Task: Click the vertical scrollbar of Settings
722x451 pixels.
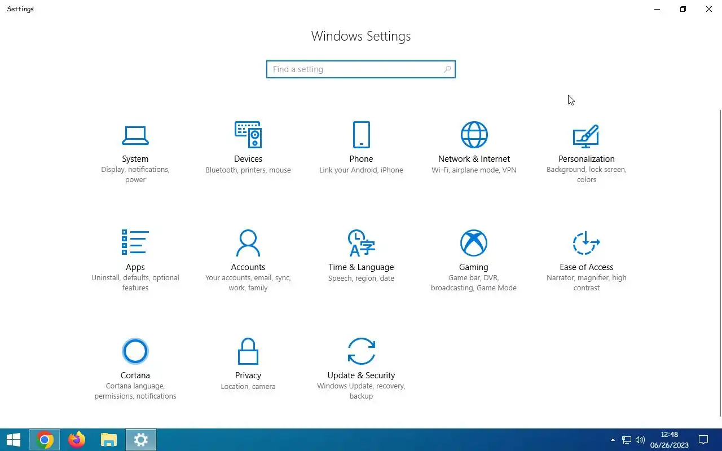Action: (720, 263)
